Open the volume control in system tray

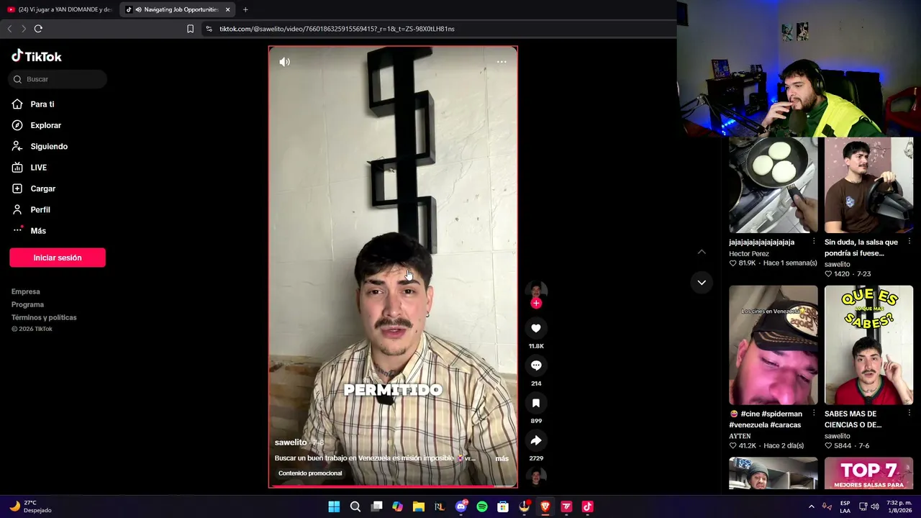875,506
